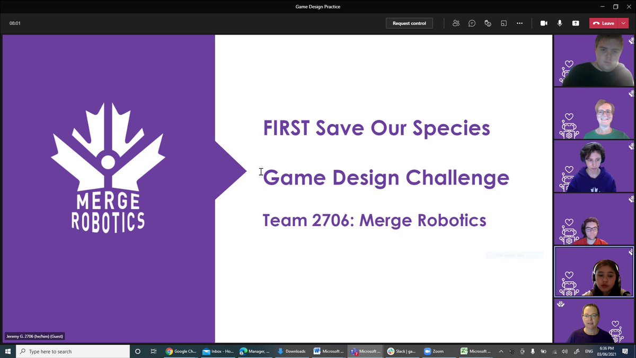The height and width of the screenshot is (358, 636).
Task: Switch to the Microsoft Teams taskbar window
Action: pyautogui.click(x=366, y=351)
